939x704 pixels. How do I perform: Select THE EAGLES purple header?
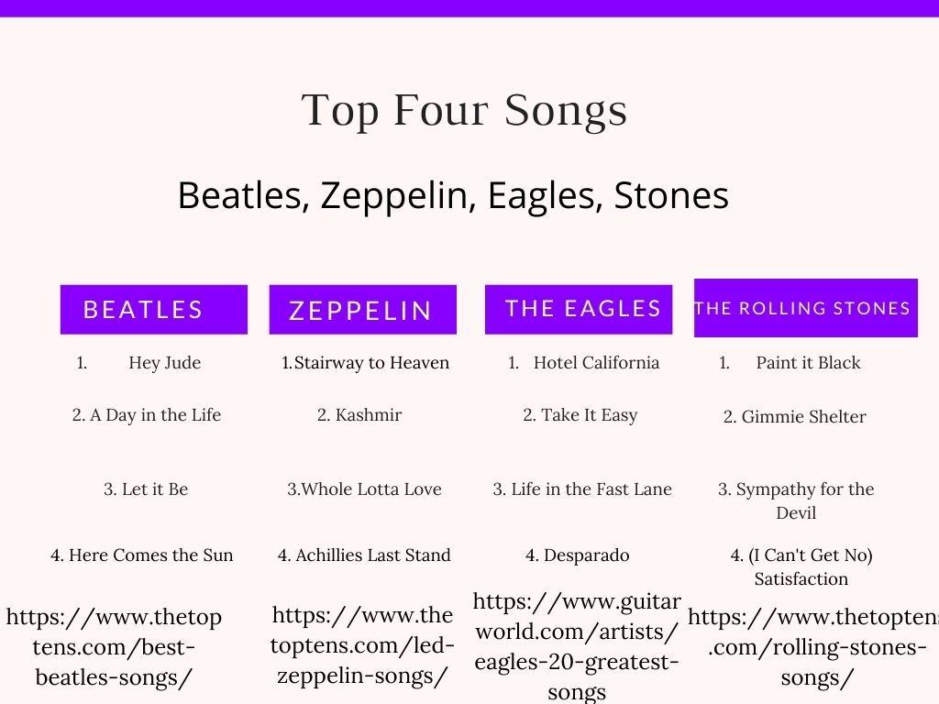coord(579,309)
